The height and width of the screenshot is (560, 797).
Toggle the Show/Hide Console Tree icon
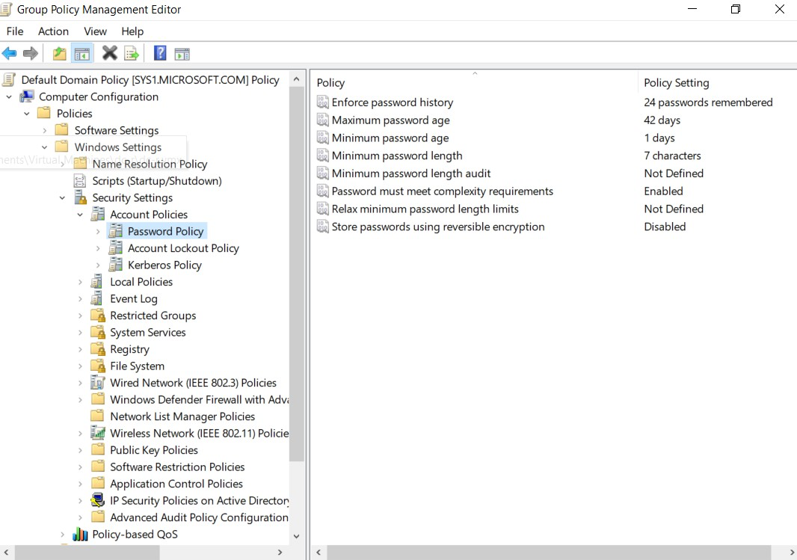81,53
